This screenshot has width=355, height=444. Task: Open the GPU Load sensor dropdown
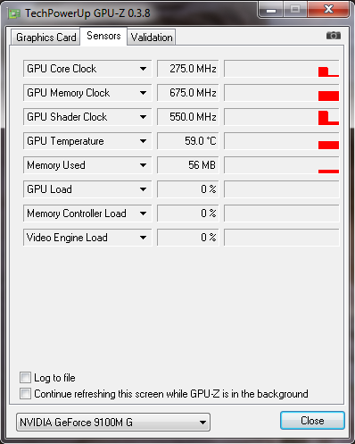tap(143, 189)
